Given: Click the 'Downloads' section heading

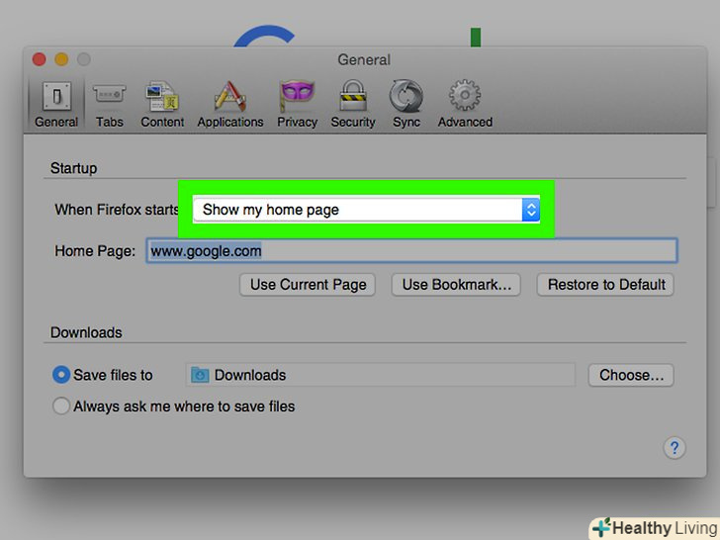Looking at the screenshot, I should pos(86,332).
